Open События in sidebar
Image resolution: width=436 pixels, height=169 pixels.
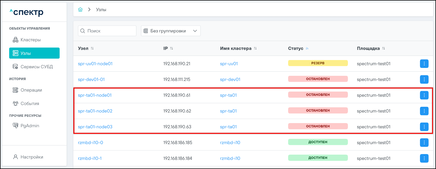[x=30, y=104]
